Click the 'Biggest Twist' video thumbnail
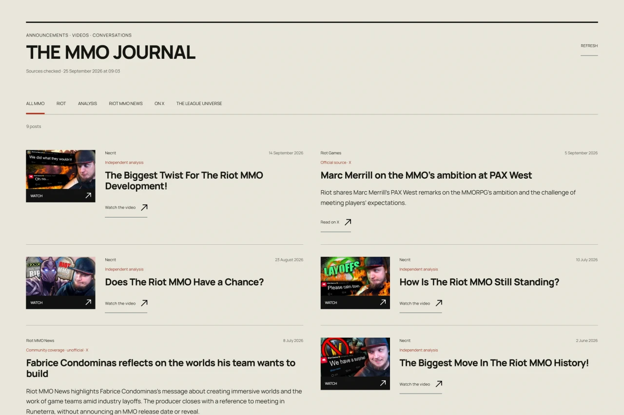The height and width of the screenshot is (415, 624). click(60, 176)
